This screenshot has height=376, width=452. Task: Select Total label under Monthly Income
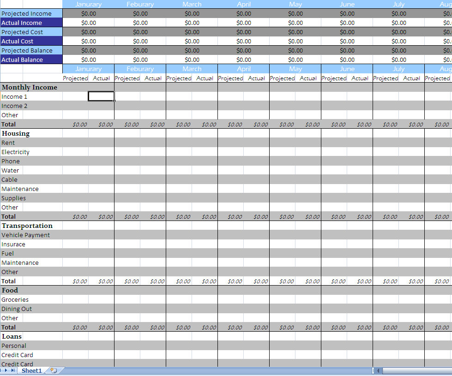[x=8, y=124]
